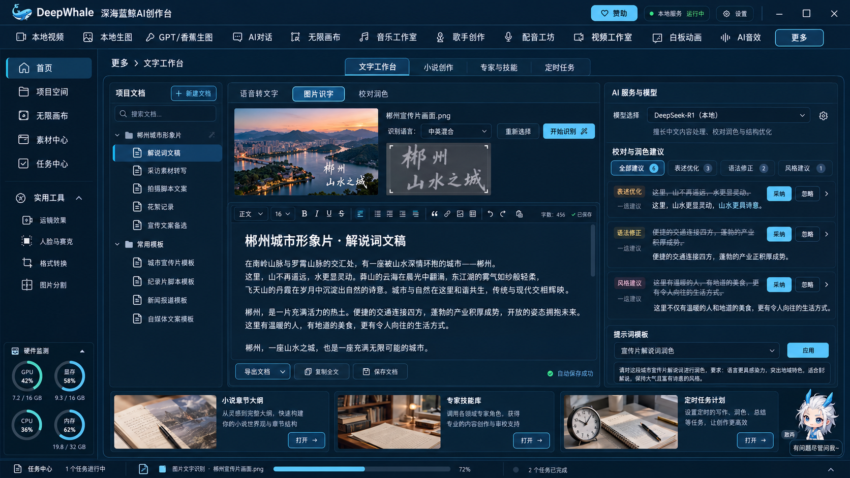Click the 图片文字识别 progress bar
Viewport: 850px width, 478px height.
[x=362, y=469]
